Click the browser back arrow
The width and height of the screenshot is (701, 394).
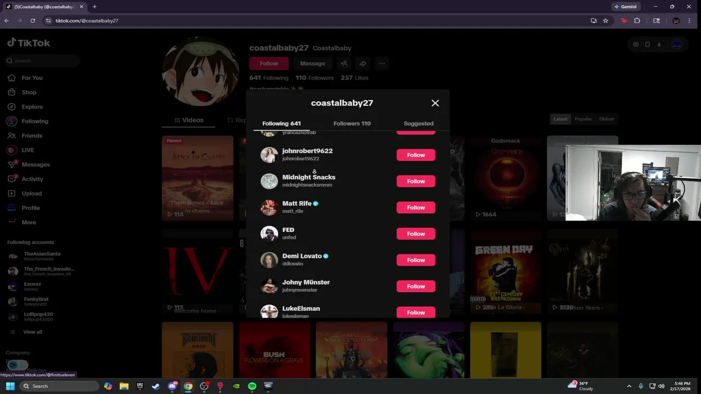point(7,21)
